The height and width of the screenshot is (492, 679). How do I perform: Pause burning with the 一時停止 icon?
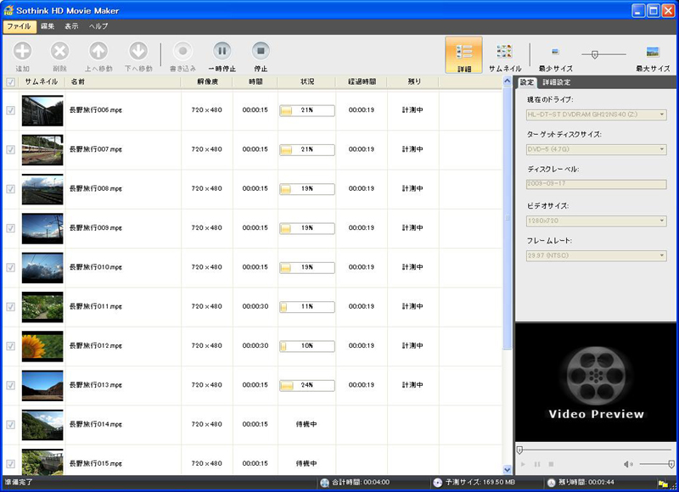click(x=222, y=52)
